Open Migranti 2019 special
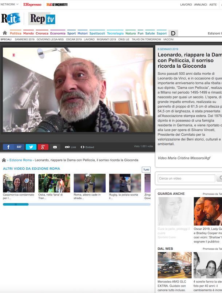This screenshot has height=293, width=222. 106,39
